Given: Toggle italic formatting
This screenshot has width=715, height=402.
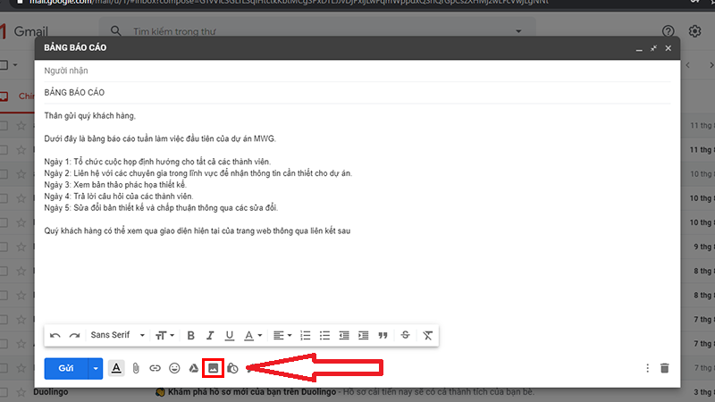Looking at the screenshot, I should pyautogui.click(x=210, y=336).
